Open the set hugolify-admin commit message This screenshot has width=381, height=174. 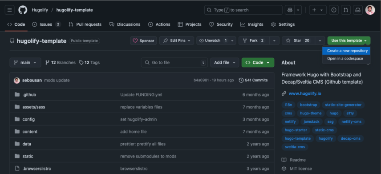(x=138, y=119)
